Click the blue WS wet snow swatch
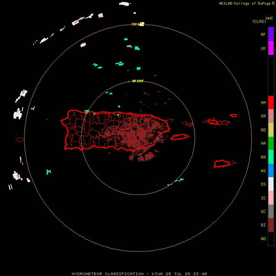 pos(271,171)
